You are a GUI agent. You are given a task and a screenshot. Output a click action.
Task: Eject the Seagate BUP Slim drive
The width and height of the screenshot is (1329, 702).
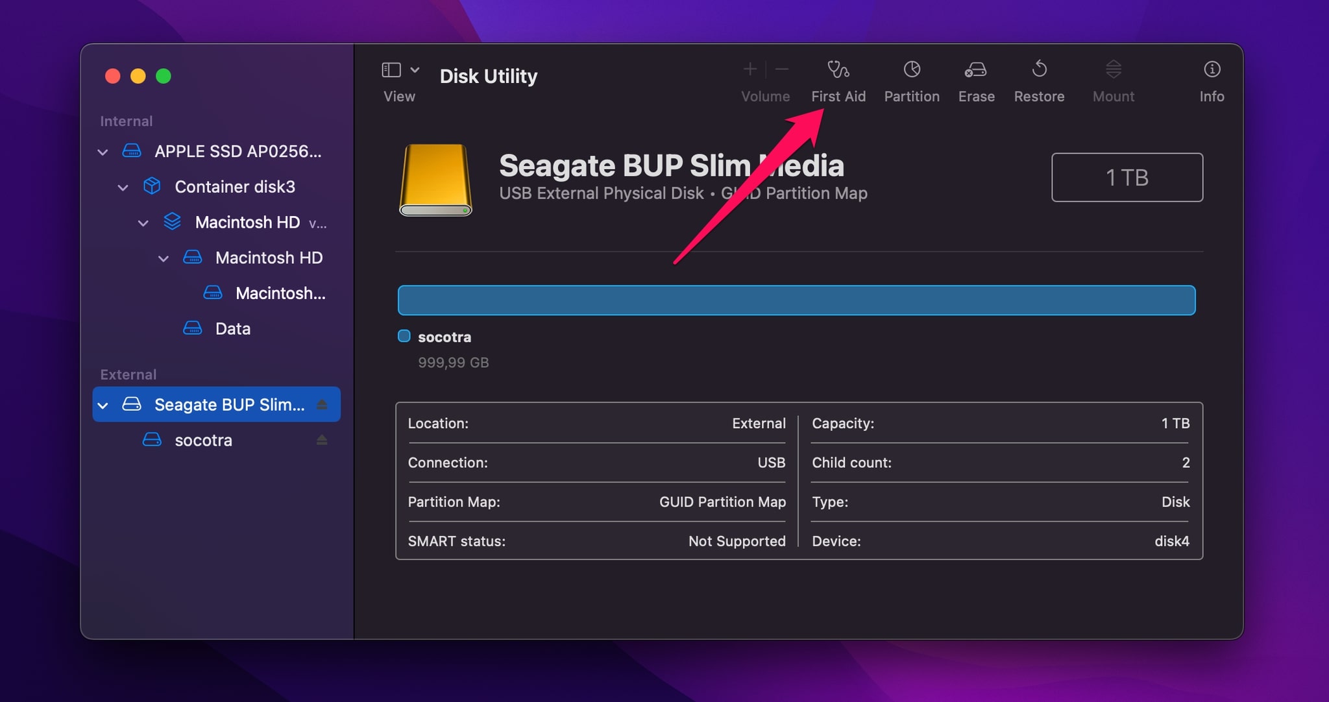[323, 404]
